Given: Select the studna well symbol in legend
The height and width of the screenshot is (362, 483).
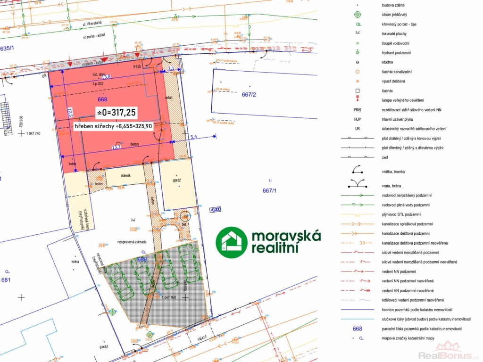Looking at the screenshot, I should [358, 62].
